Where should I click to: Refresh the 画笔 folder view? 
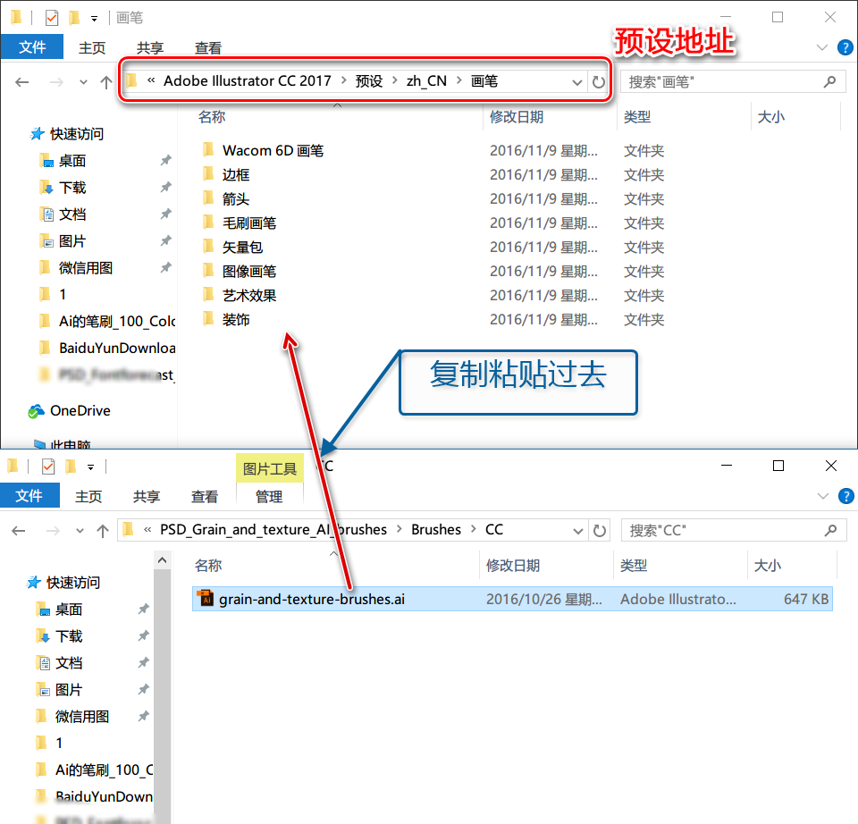pyautogui.click(x=599, y=82)
